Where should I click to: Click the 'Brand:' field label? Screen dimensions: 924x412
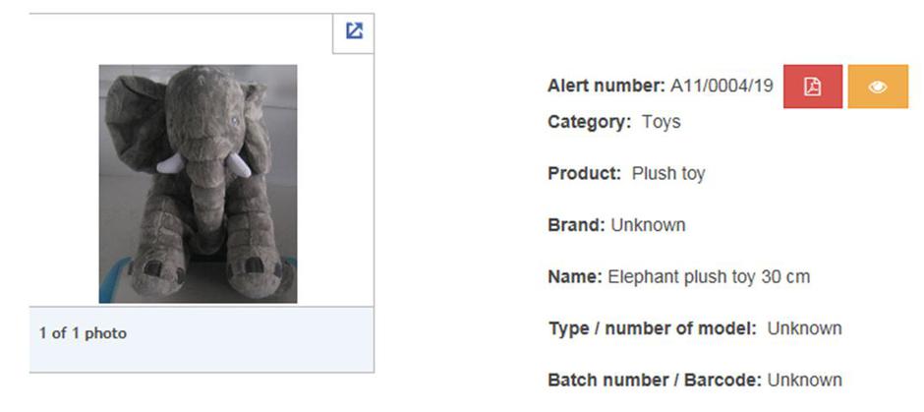(576, 225)
